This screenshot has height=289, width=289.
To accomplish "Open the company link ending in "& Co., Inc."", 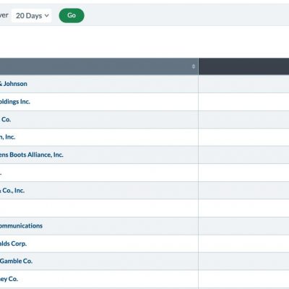I will (x=12, y=191).
